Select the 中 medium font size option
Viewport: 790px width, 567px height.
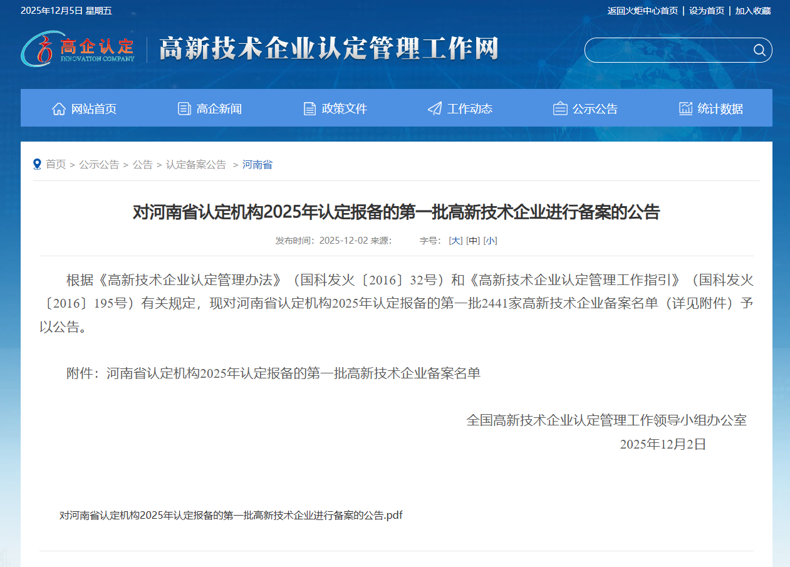[x=472, y=240]
